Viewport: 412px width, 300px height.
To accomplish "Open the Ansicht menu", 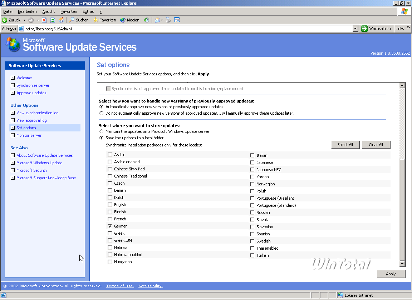I will (x=49, y=11).
